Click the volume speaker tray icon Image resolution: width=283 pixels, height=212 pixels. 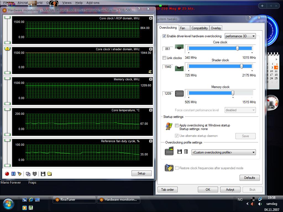[x=260, y=204]
